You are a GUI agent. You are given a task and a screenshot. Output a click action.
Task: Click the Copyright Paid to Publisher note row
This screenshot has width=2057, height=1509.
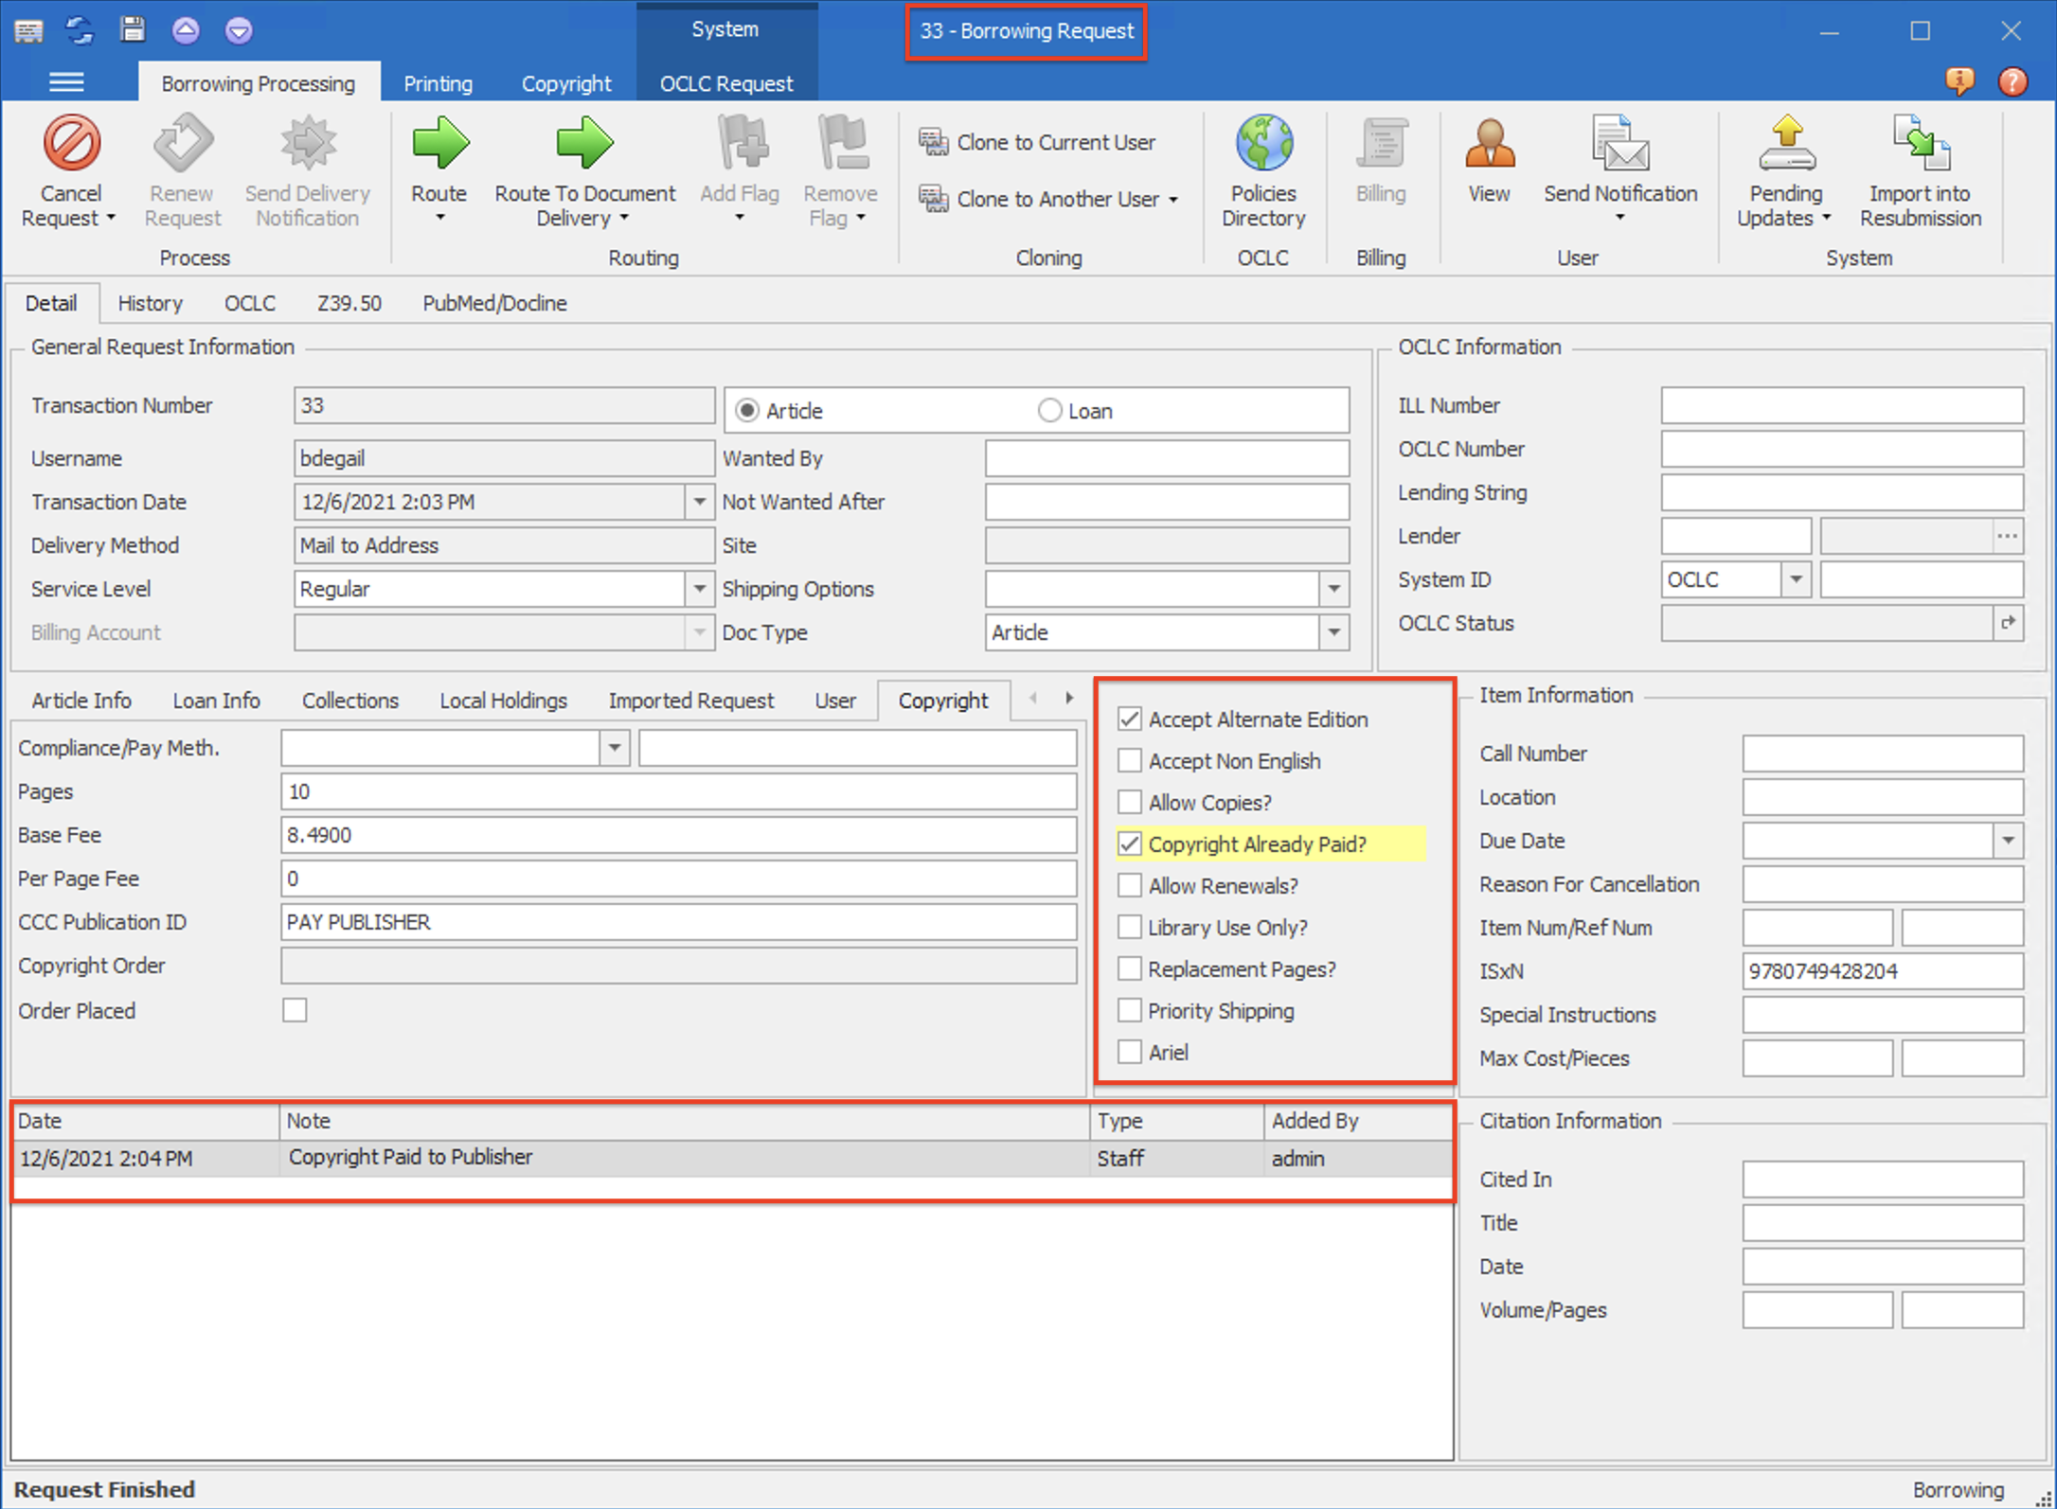point(411,1157)
